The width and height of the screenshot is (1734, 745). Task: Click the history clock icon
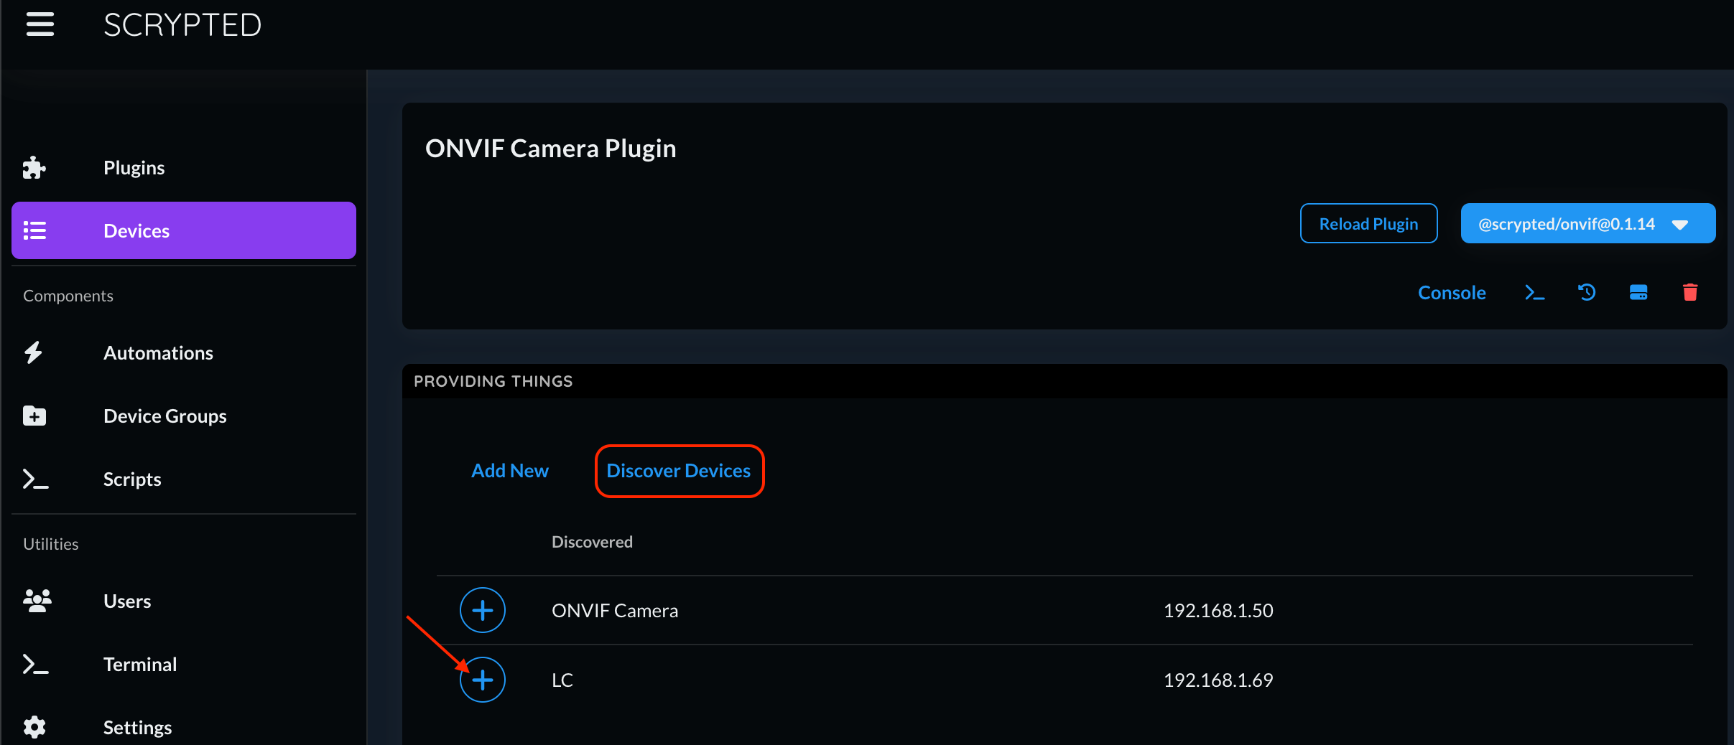[1587, 292]
